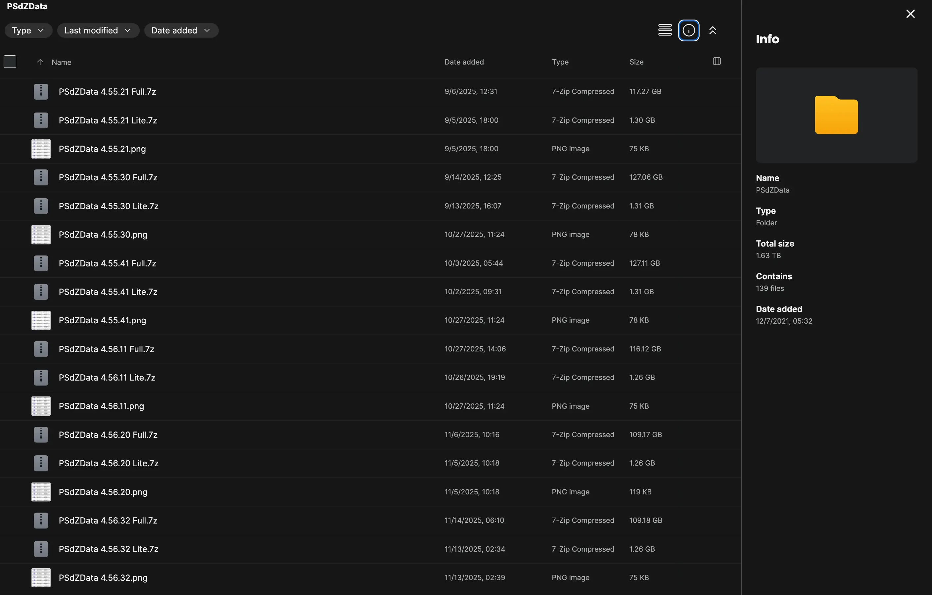Click the PNG thumbnail icon of PSdZData 4.56.11.png
This screenshot has height=595, width=932.
coord(40,406)
